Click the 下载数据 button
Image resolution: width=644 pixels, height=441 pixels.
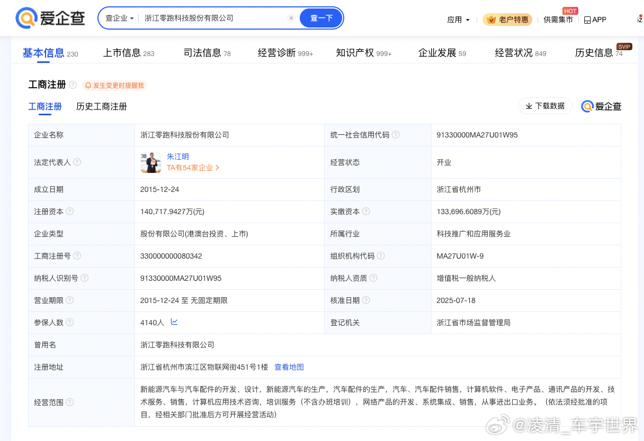(545, 106)
